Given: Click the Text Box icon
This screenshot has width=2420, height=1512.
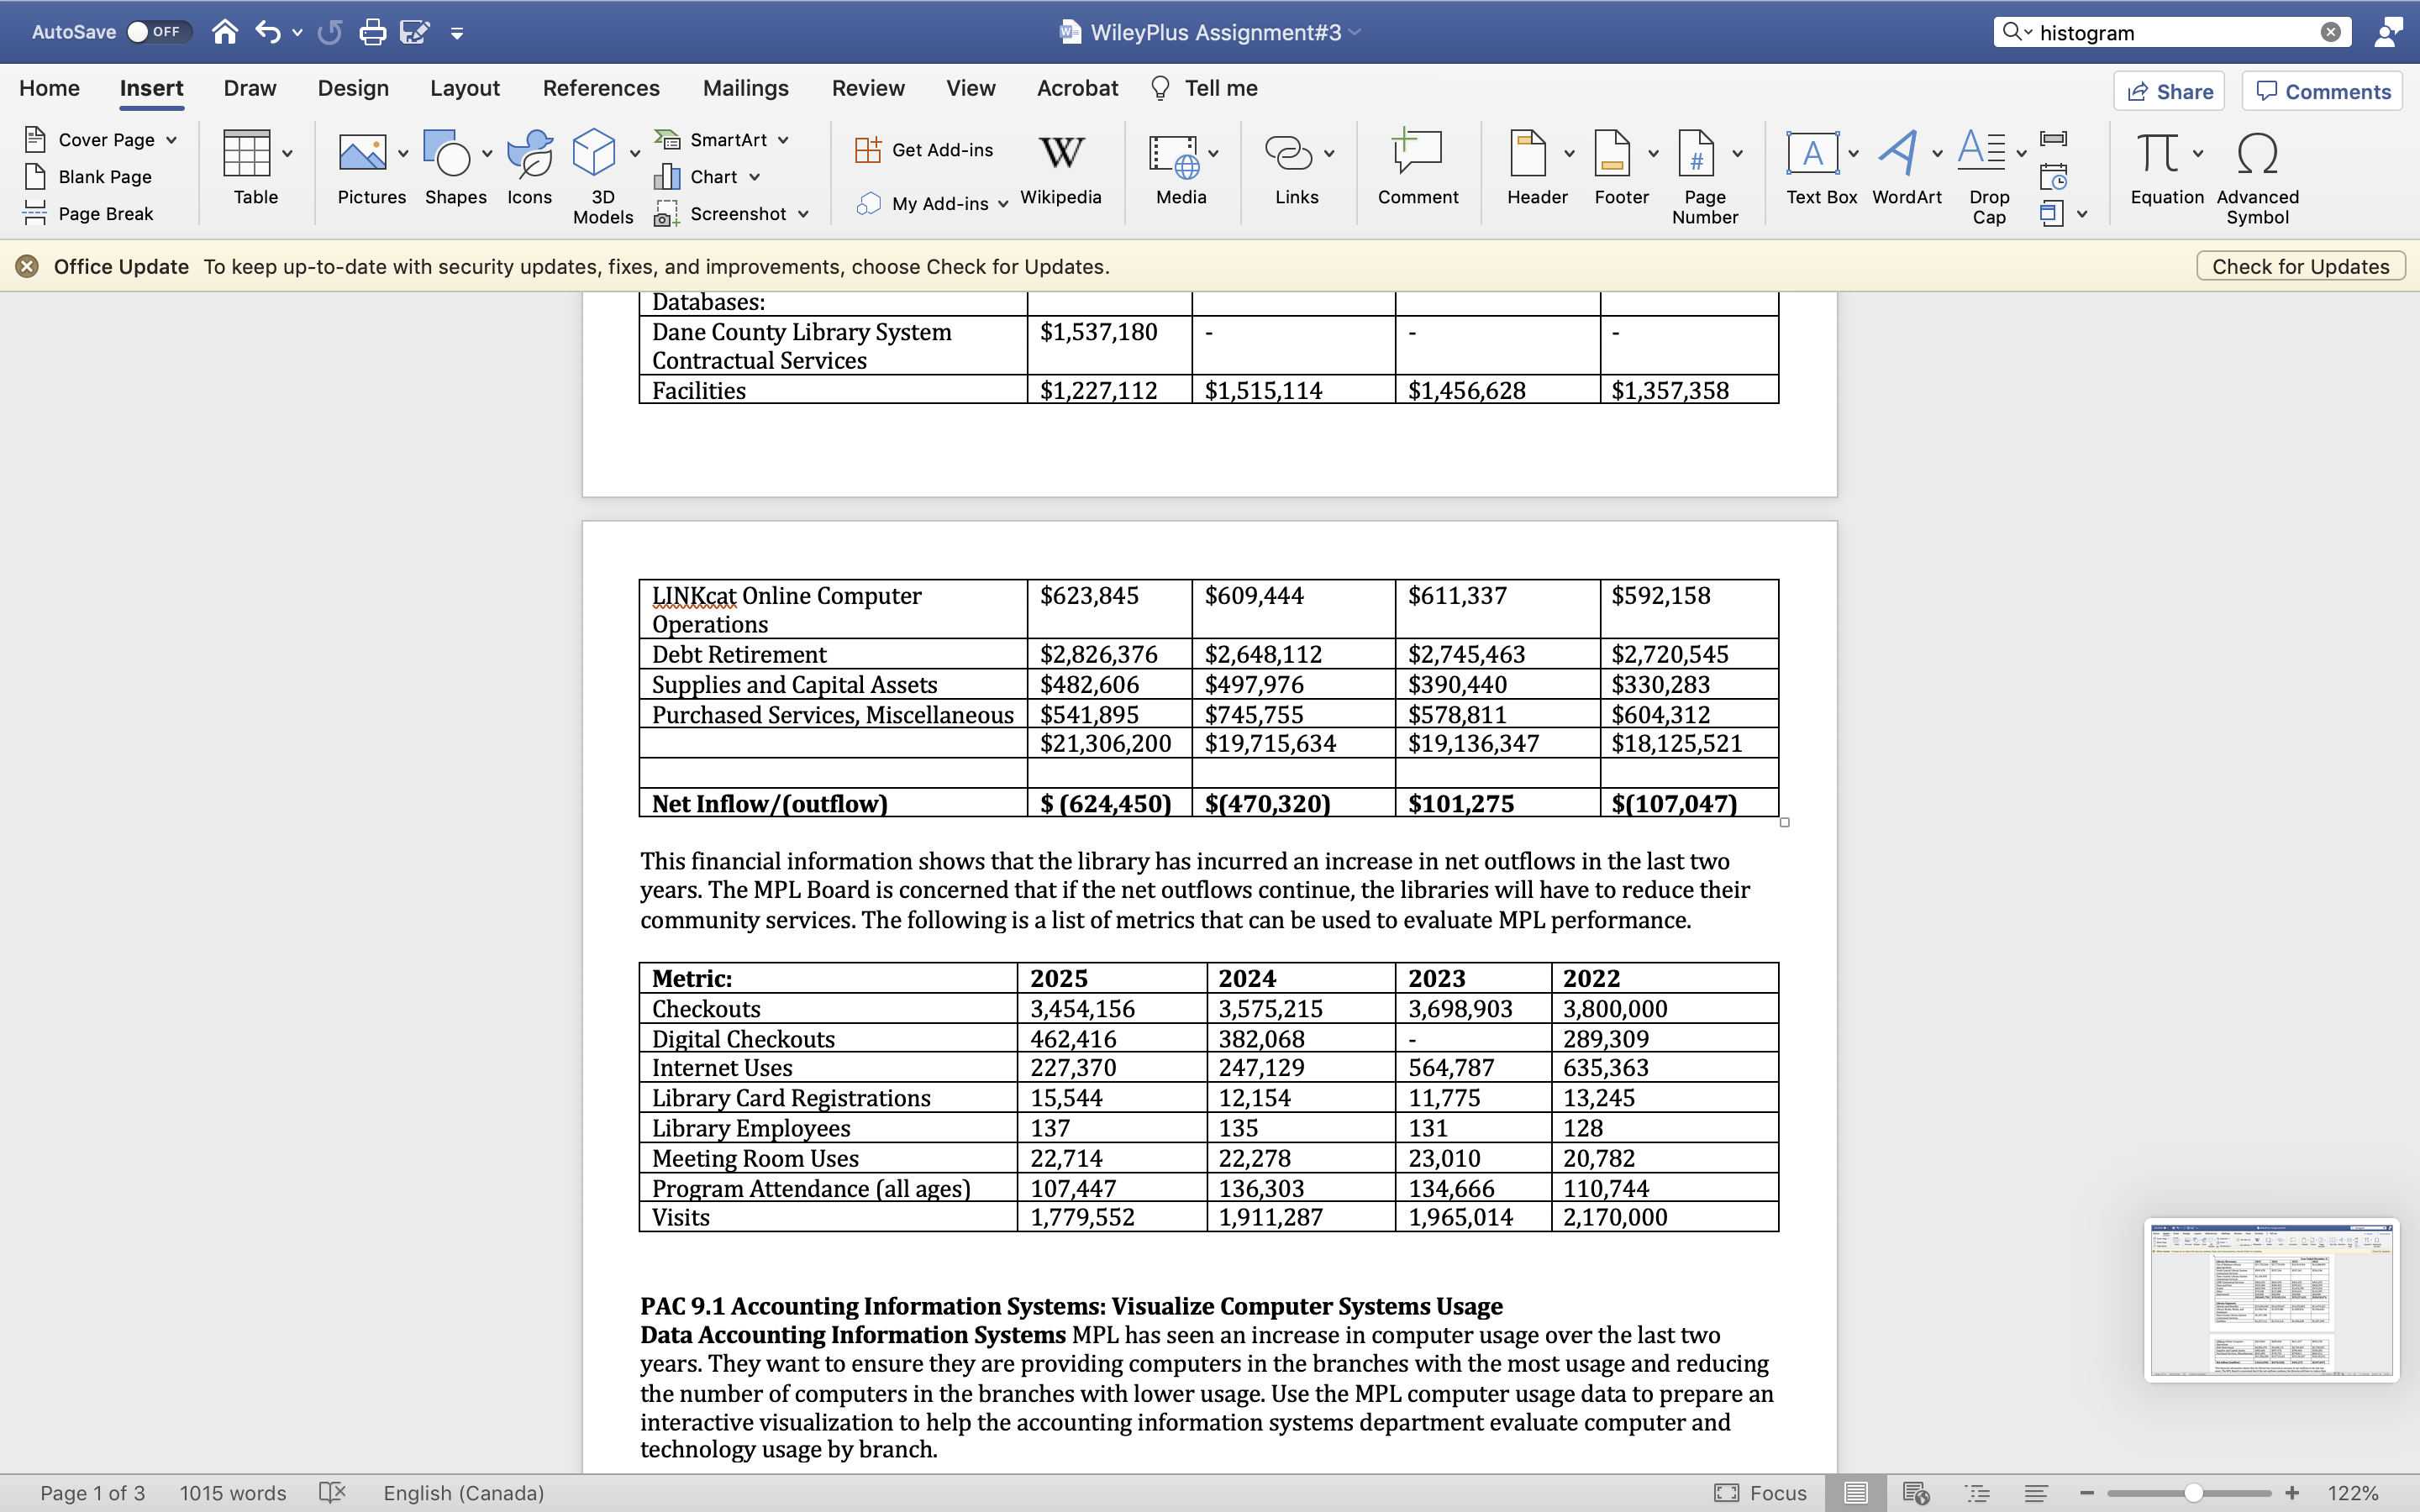Looking at the screenshot, I should [x=1812, y=153].
